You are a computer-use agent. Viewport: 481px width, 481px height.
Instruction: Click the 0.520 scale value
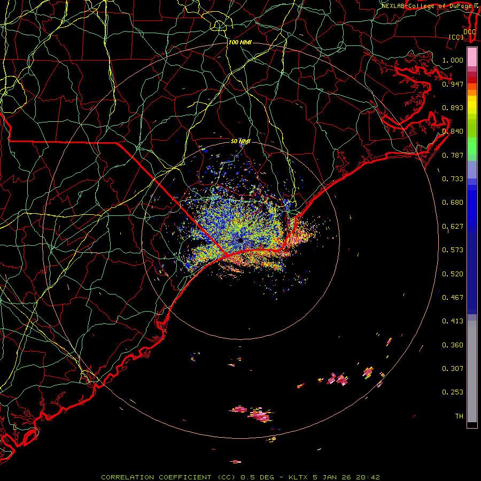[x=453, y=274]
